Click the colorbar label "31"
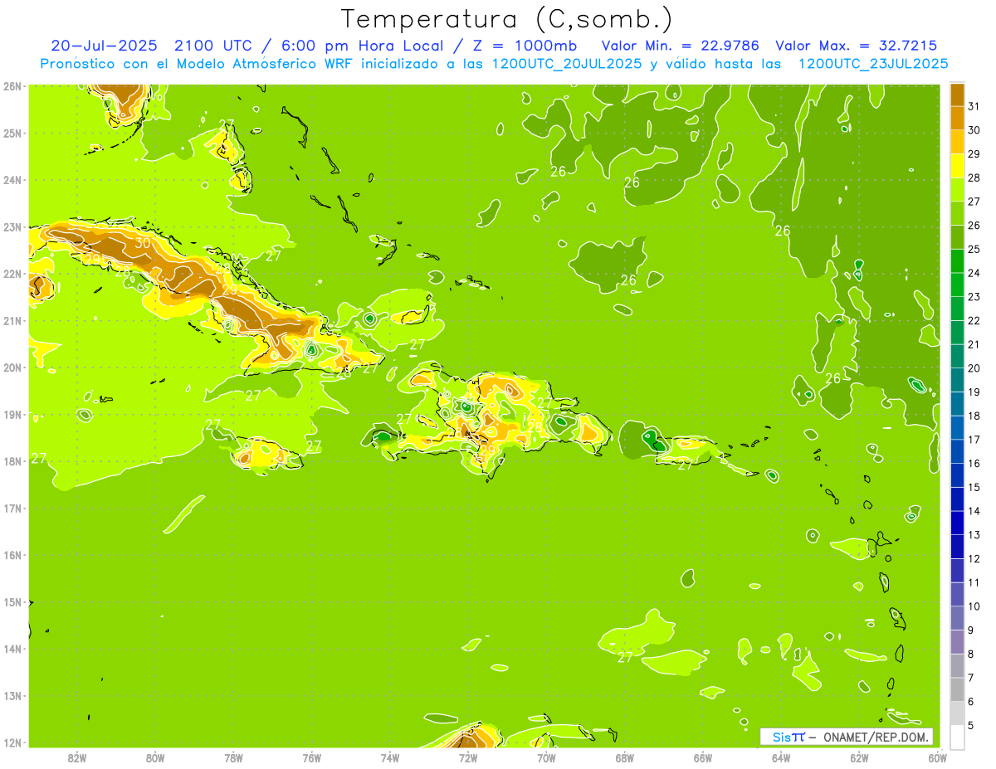This screenshot has height=769, width=996. coord(974,105)
